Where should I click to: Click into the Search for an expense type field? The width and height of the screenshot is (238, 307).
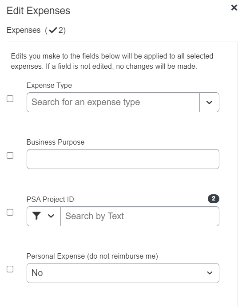[x=113, y=102]
